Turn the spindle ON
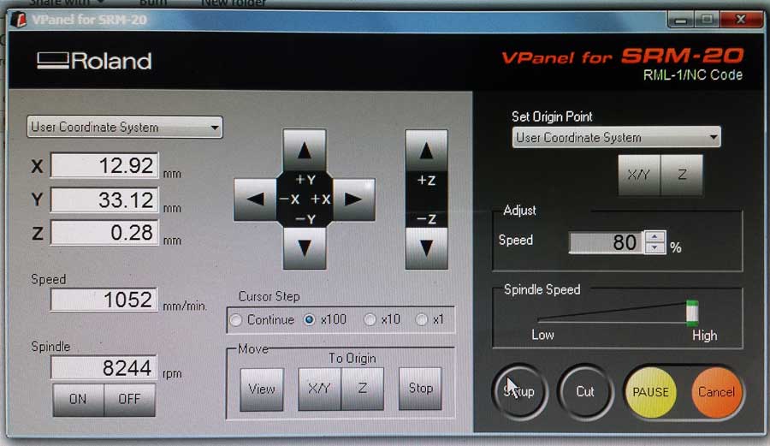 (x=78, y=399)
